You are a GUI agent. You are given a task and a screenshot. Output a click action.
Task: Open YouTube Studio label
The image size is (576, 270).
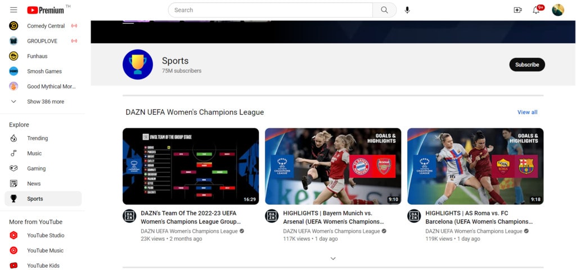(x=46, y=235)
